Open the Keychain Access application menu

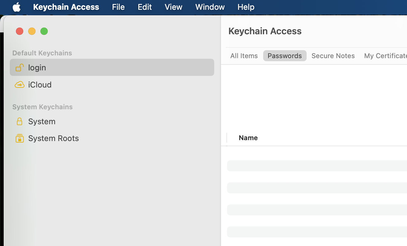pyautogui.click(x=66, y=7)
